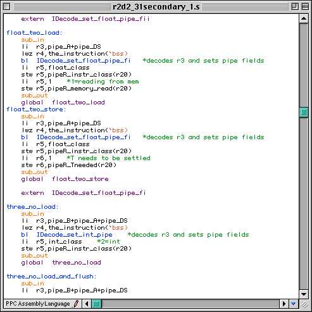
Task: Click the vertical scrollbar thumb
Action: 304,112
